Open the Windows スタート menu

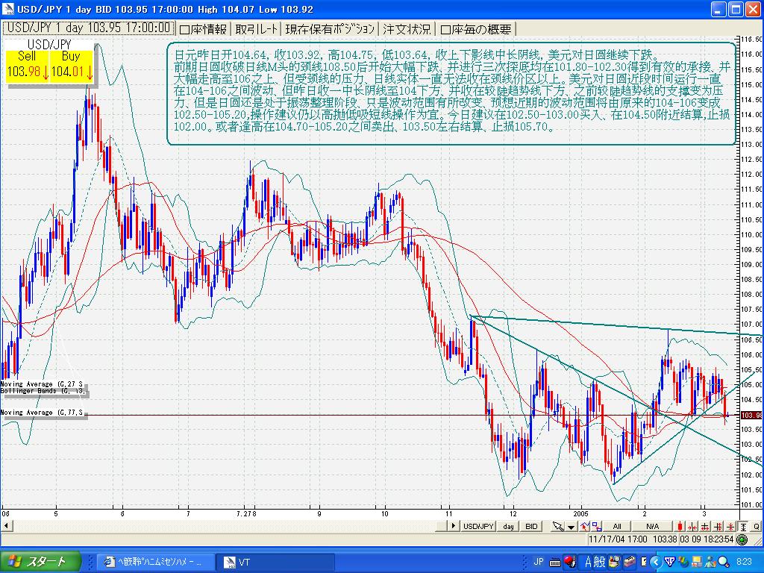coord(37,562)
